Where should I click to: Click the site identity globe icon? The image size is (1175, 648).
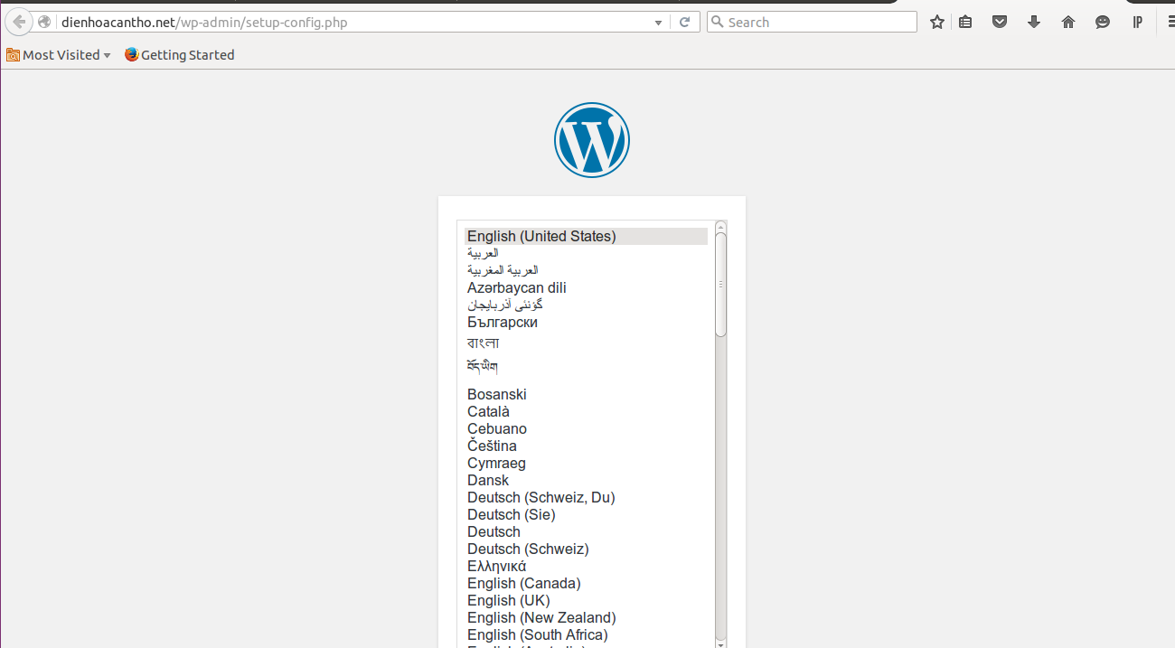point(44,23)
